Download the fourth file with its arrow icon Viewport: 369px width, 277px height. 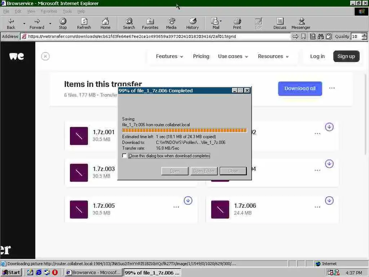[x=329, y=164]
